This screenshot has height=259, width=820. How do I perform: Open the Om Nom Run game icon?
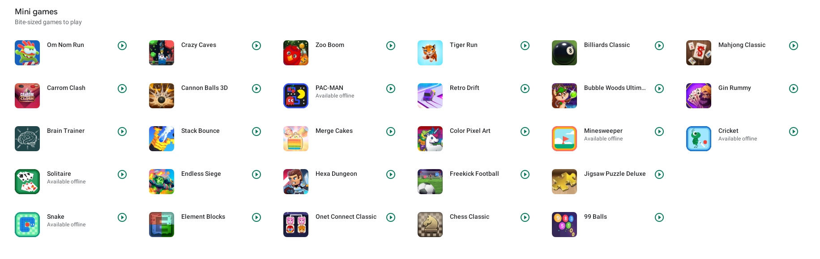[x=27, y=53]
